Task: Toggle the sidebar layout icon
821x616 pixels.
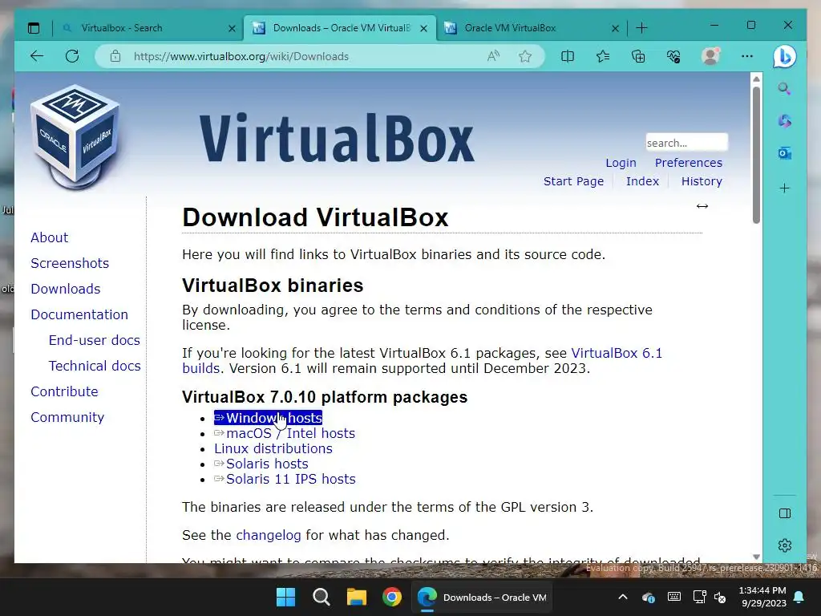Action: [784, 513]
